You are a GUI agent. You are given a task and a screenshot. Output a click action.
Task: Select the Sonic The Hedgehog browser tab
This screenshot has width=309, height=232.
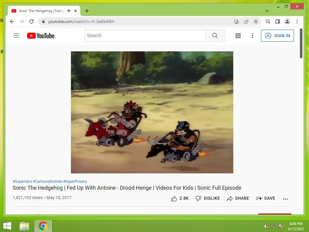44,11
